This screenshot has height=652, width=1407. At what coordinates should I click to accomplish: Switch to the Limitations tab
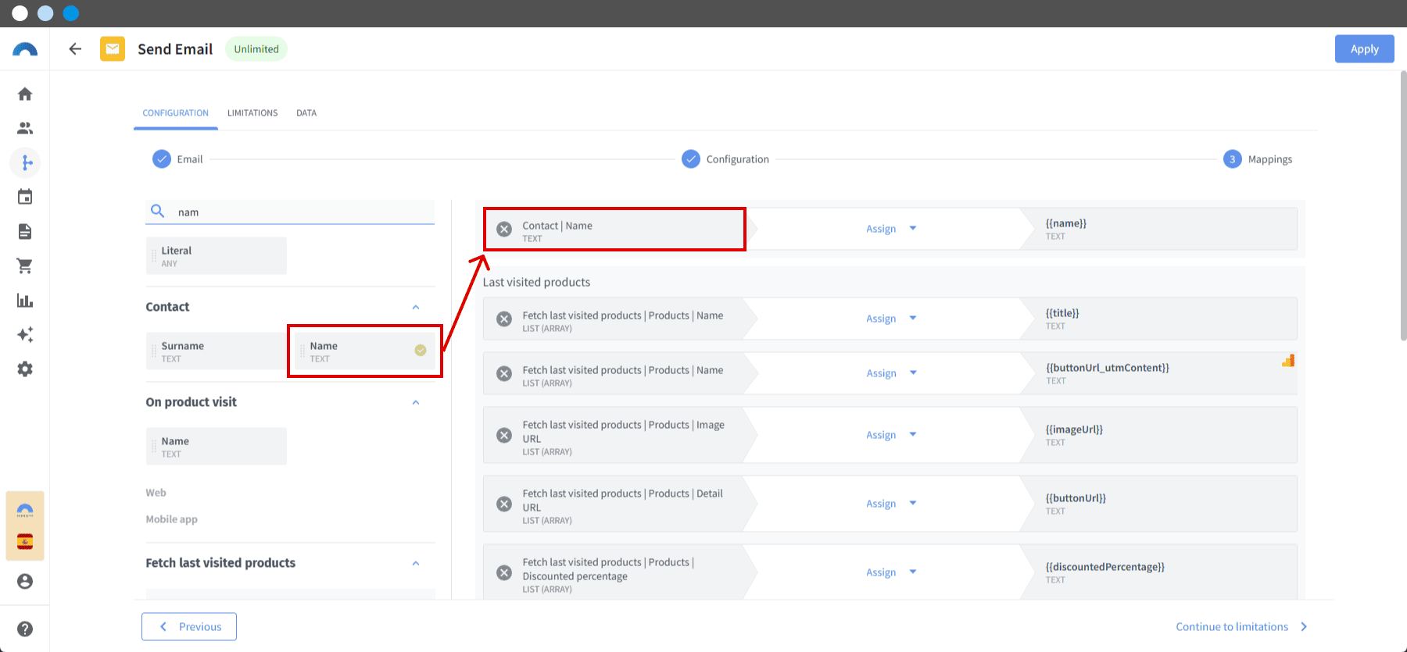[x=252, y=113]
